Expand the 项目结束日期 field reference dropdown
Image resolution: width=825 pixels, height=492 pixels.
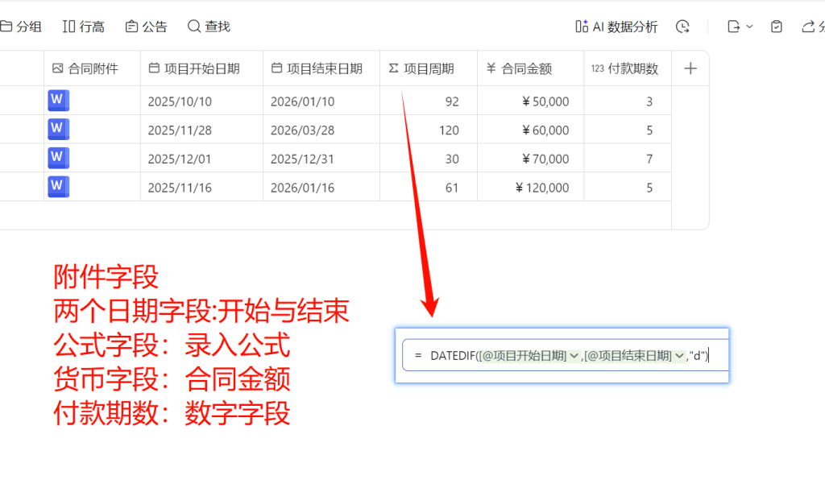coord(679,356)
